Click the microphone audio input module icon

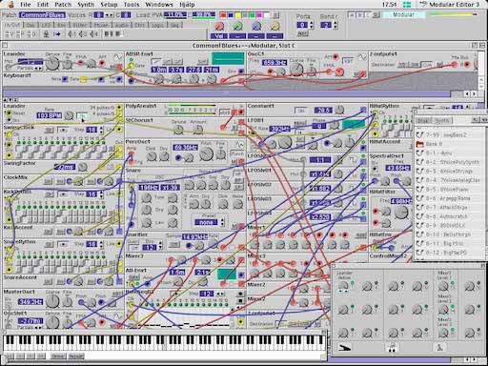click(46, 34)
